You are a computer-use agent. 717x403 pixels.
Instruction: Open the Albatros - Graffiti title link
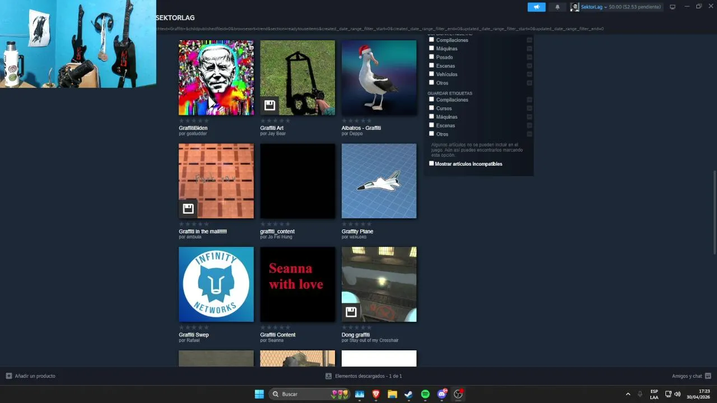pyautogui.click(x=361, y=128)
